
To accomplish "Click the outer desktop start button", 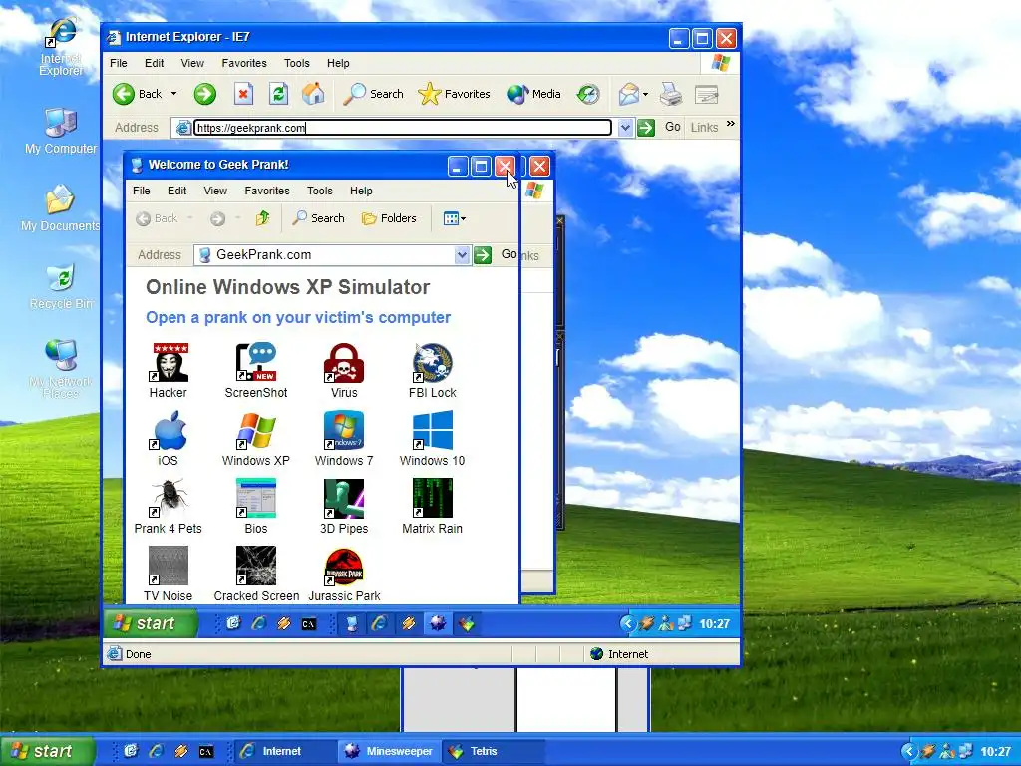I will pyautogui.click(x=46, y=752).
